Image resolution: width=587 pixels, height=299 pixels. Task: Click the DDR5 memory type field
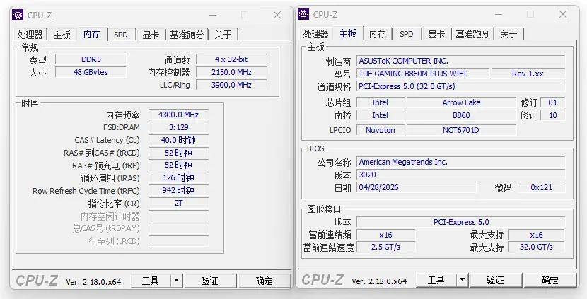click(x=91, y=59)
